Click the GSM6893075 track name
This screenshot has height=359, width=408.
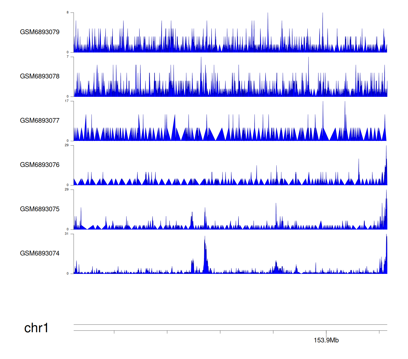click(40, 209)
